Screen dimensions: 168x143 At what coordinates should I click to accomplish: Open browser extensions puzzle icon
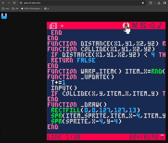click(151, 3)
